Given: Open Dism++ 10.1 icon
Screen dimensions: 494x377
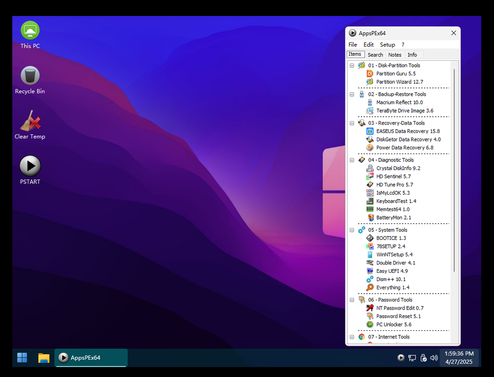Looking at the screenshot, I should [370, 279].
